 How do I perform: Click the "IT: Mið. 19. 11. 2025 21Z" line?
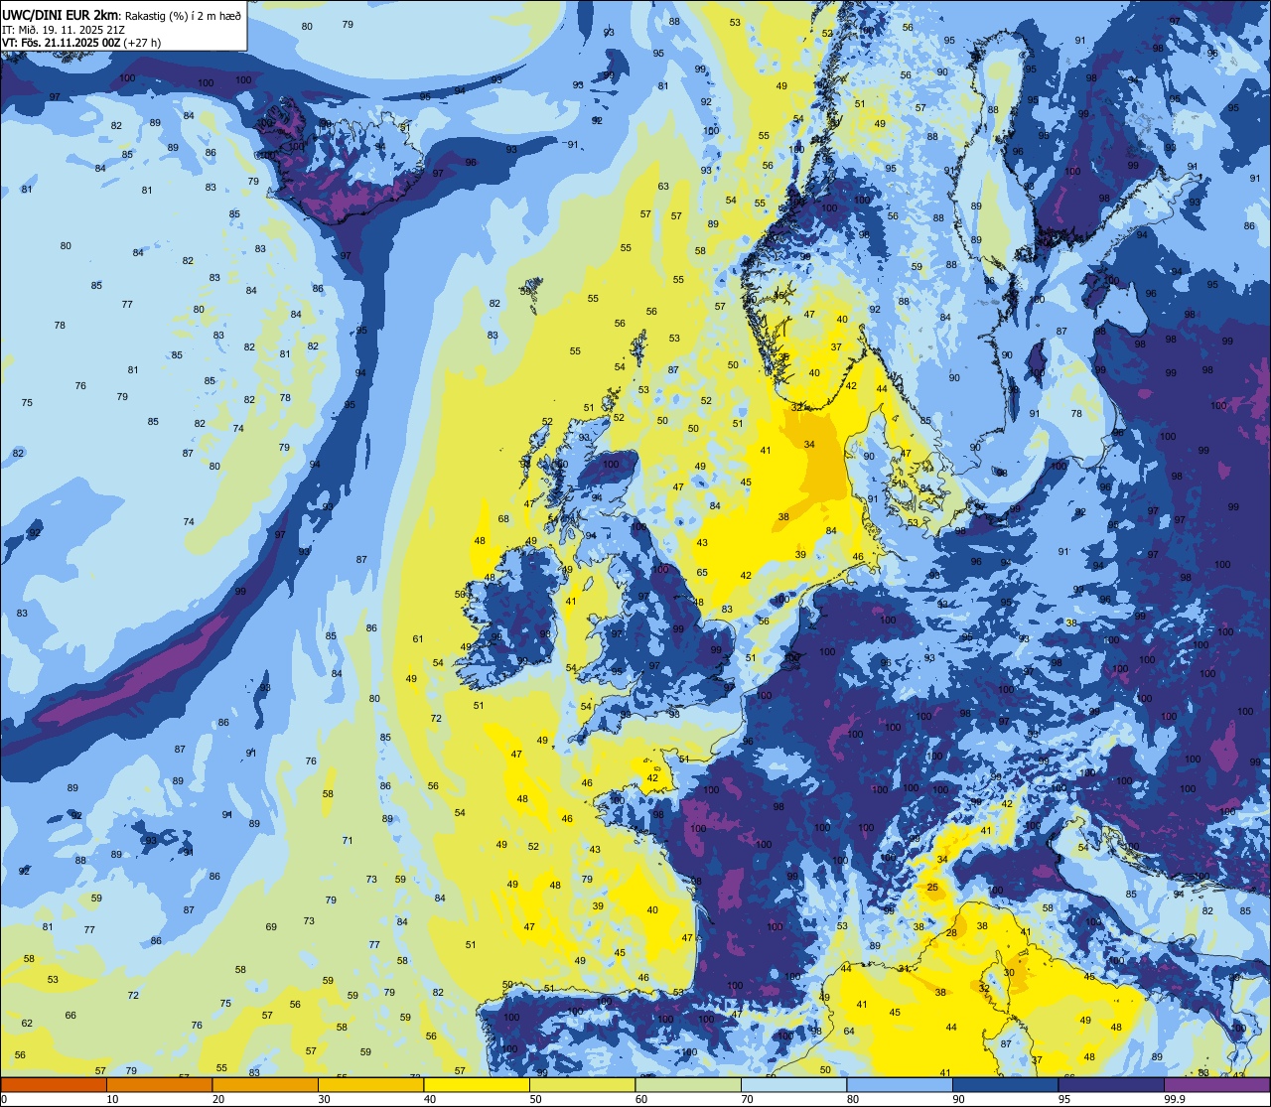click(63, 30)
